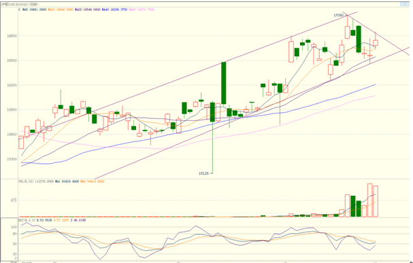This screenshot has height=263, width=413.
Task: Click the orange D value in KDJ panel
Action: (61, 220)
